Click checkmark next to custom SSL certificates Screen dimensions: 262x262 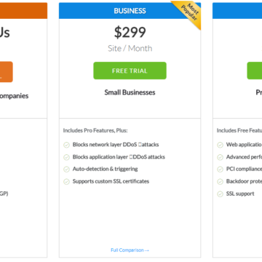point(66,181)
